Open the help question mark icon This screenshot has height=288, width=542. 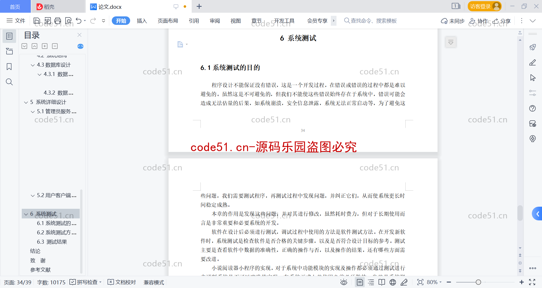point(533,108)
